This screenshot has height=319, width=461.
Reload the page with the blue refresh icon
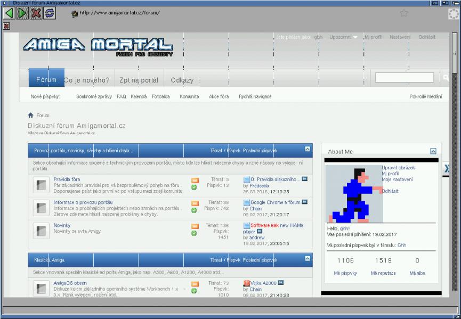(50, 13)
